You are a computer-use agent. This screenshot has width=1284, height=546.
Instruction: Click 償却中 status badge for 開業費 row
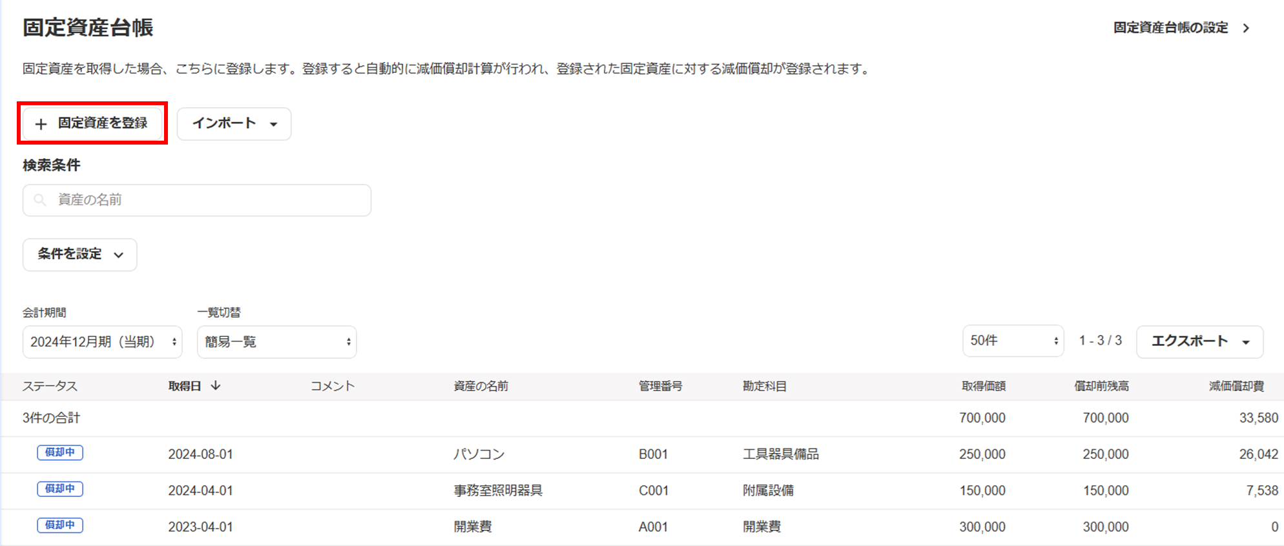click(x=60, y=525)
